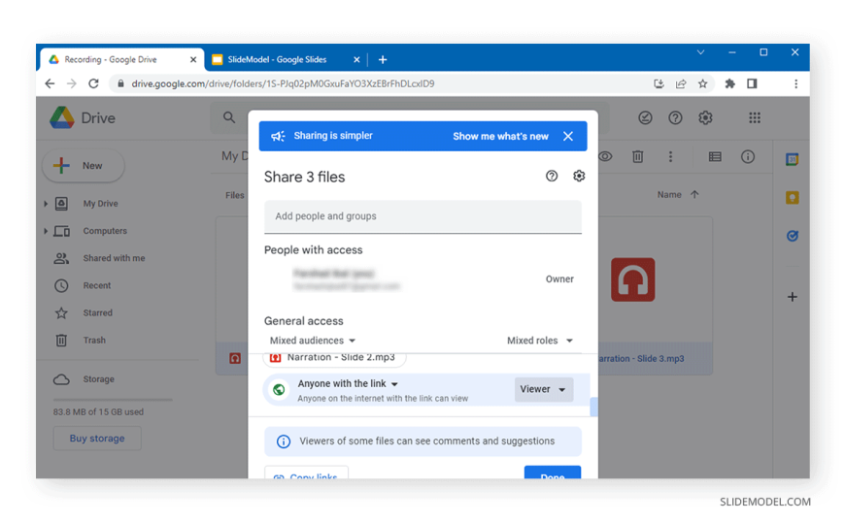Click Show me what's new link
Viewport: 845px width, 523px height.
[x=500, y=136]
